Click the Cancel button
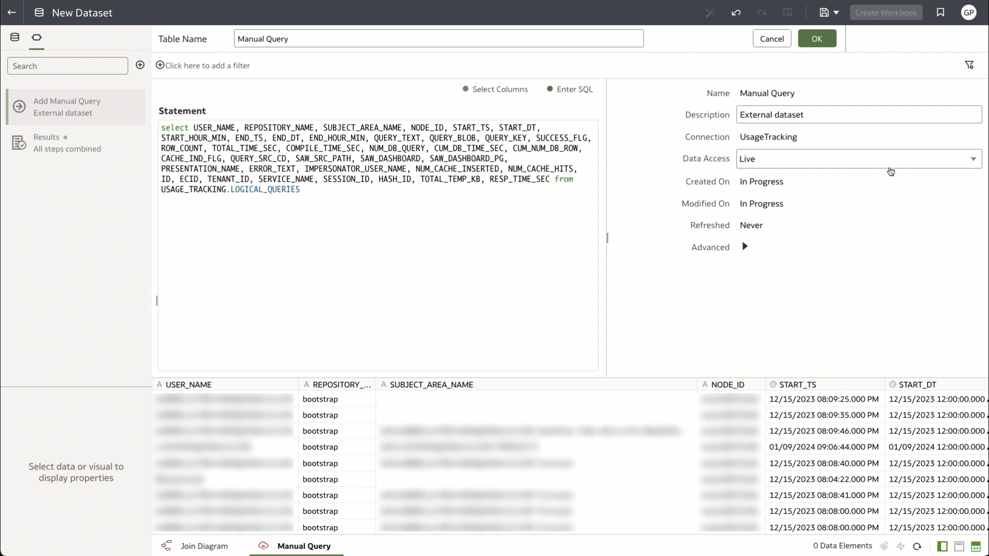989x556 pixels. 772,38
